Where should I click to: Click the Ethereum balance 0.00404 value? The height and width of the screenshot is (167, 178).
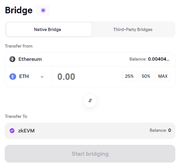click(x=159, y=59)
